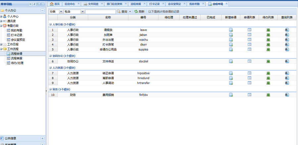
Task: Expand 工作日报 tree node
Action: click(x=1, y=44)
